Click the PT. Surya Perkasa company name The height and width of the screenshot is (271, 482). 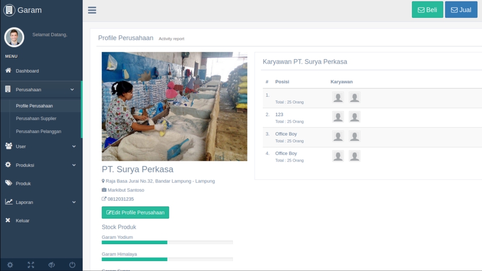(138, 169)
